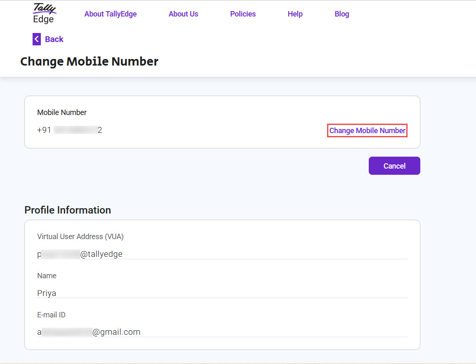Click the Virtual User Address (VUA) label
Image resolution: width=476 pixels, height=364 pixels.
pyautogui.click(x=80, y=237)
